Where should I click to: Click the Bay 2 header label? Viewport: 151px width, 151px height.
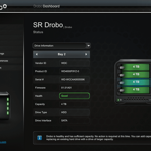[62, 54]
